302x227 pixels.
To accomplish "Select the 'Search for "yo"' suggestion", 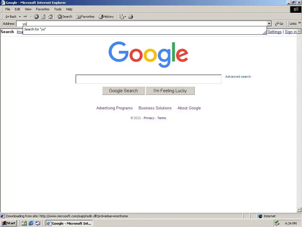I will (x=145, y=29).
